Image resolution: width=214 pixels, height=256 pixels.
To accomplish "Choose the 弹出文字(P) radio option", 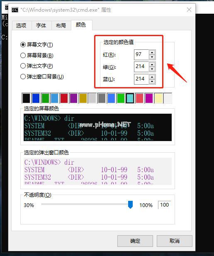I will [23, 66].
